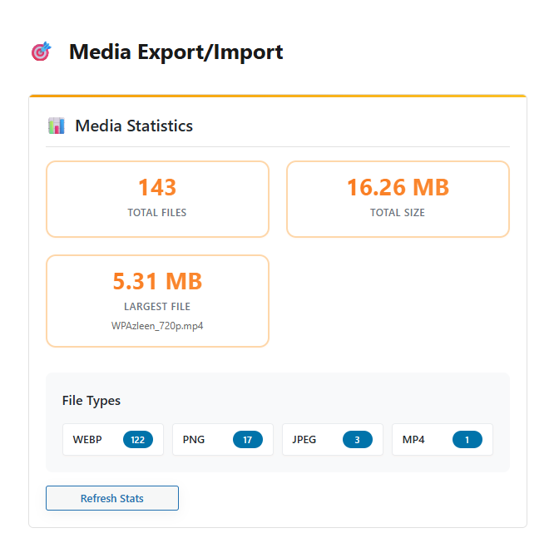
Task: Click the TOTAL SIZE caption text
Action: click(x=398, y=213)
